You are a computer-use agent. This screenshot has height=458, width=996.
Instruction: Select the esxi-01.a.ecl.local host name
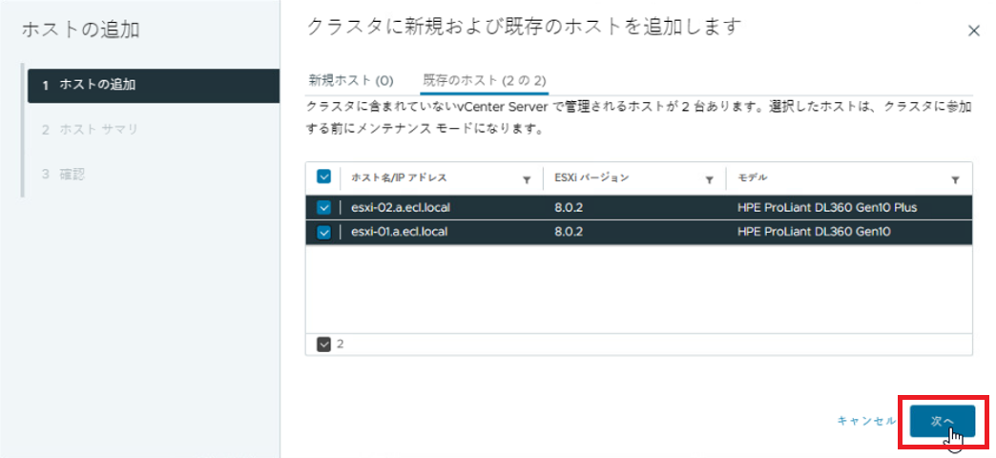pos(399,233)
